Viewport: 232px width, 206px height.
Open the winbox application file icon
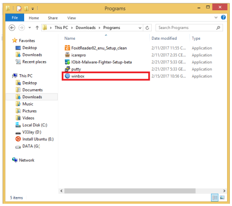[x=67, y=76]
